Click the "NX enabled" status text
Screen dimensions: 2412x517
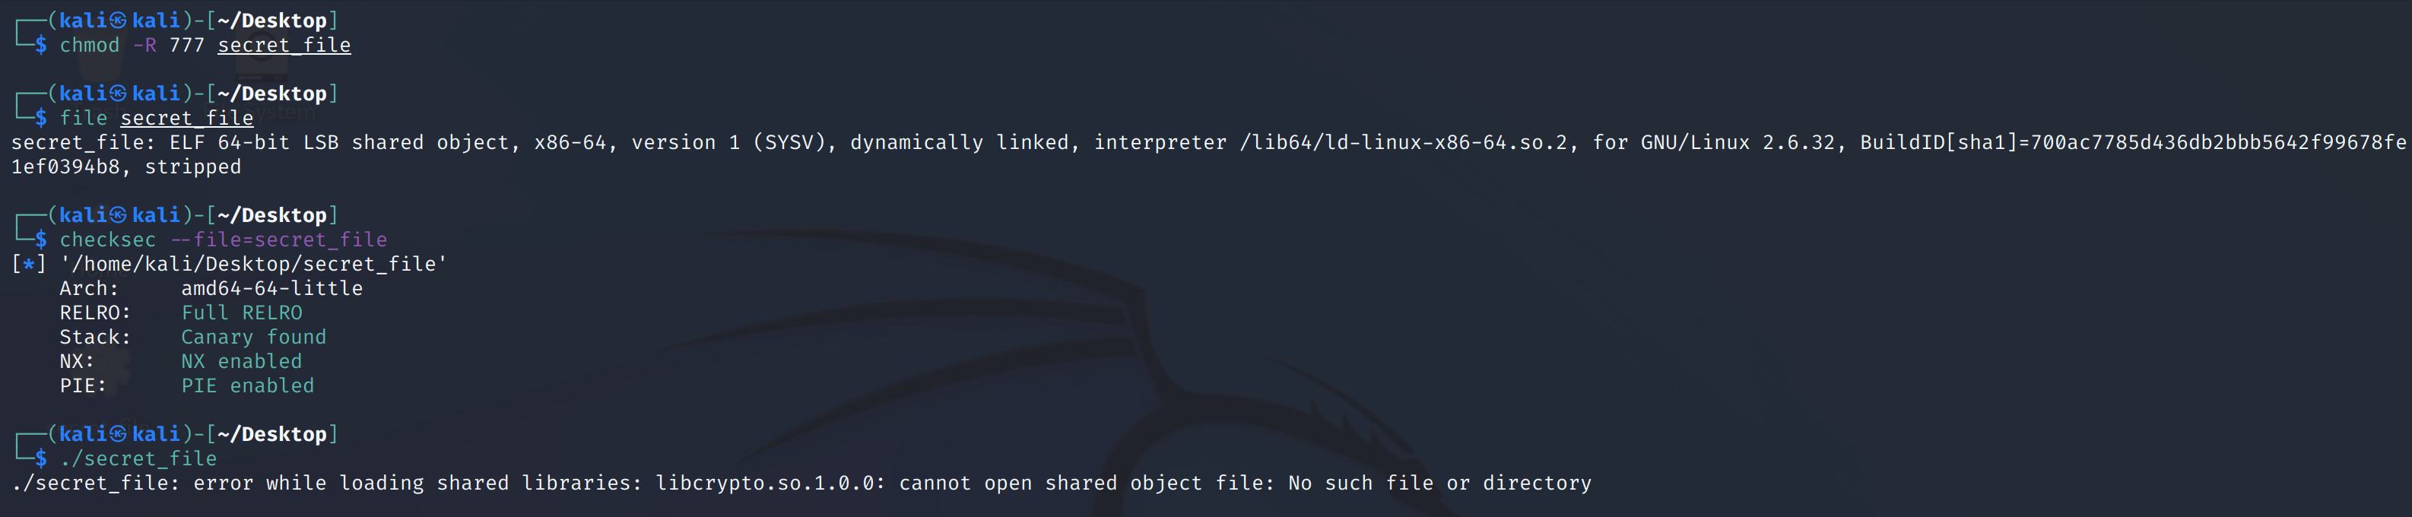[242, 362]
